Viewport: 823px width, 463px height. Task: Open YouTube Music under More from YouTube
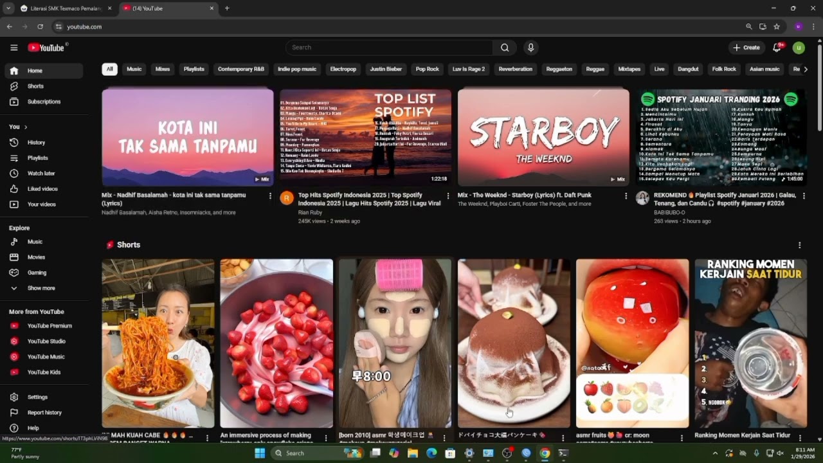point(44,357)
